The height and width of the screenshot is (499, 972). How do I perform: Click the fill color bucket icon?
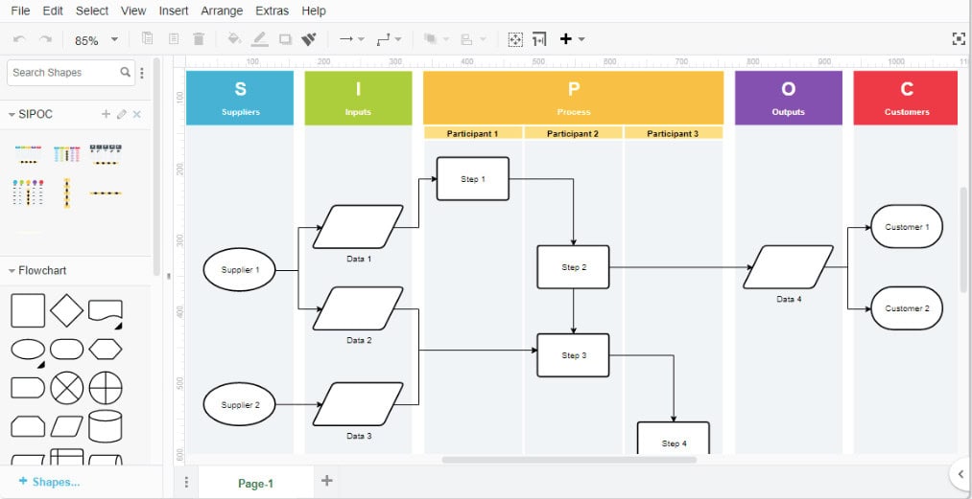[x=234, y=39]
